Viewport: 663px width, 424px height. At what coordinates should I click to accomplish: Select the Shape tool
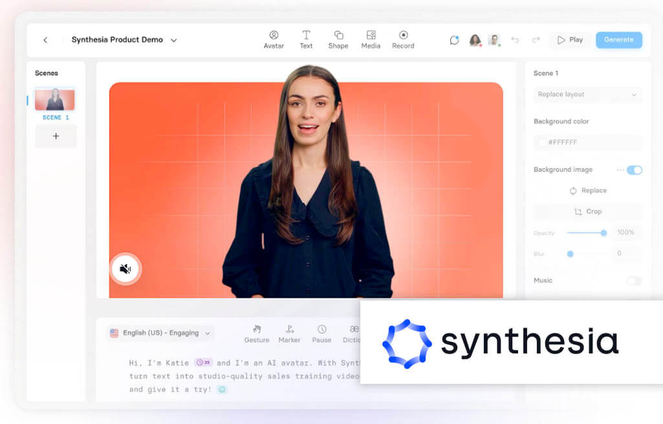coord(338,36)
